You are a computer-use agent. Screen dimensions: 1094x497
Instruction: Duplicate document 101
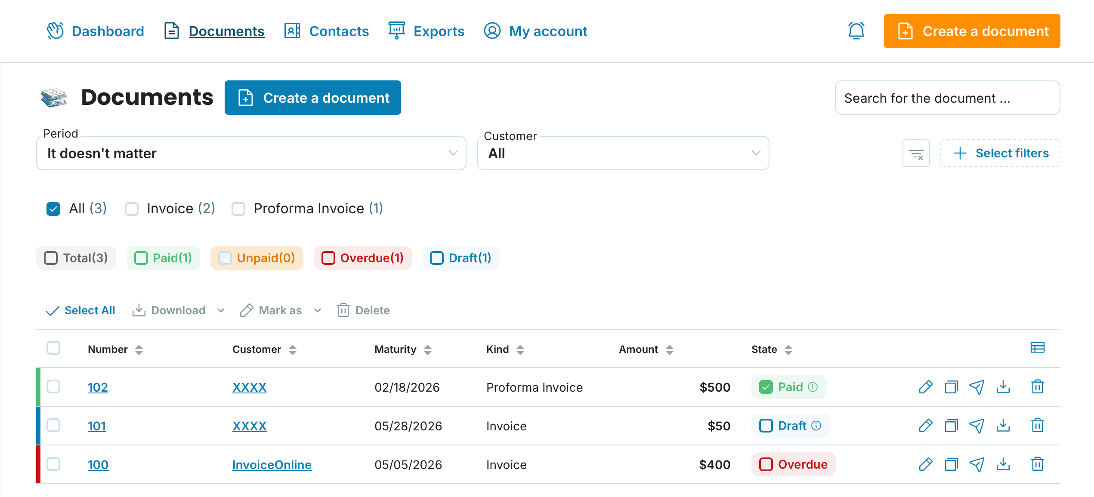951,426
